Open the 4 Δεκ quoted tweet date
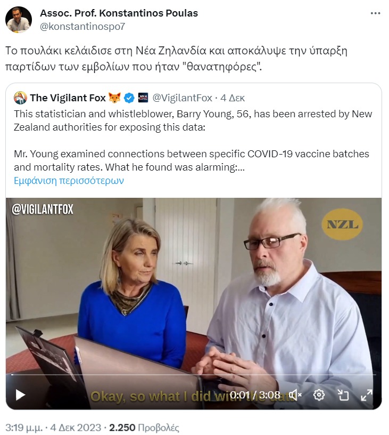Viewport: 389px width, 435px height. click(233, 98)
